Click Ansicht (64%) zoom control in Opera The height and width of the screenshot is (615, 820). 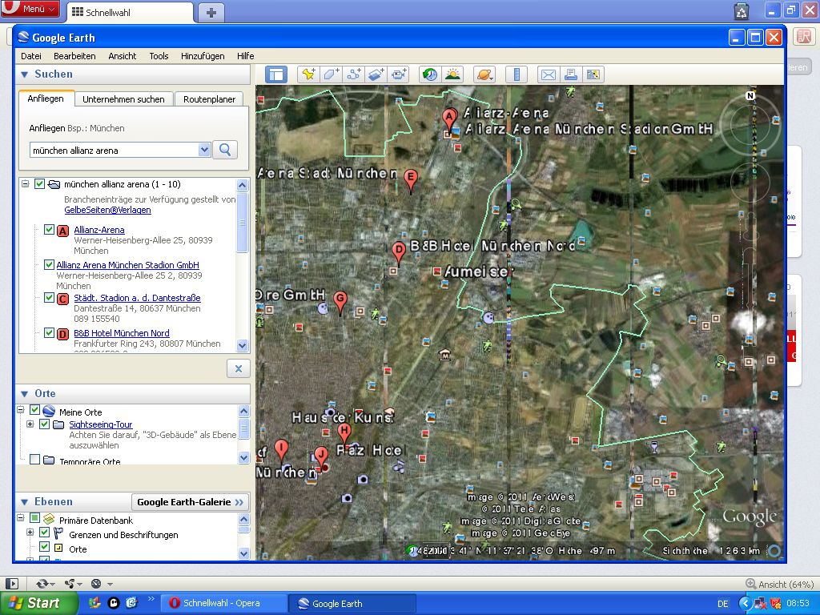point(780,584)
